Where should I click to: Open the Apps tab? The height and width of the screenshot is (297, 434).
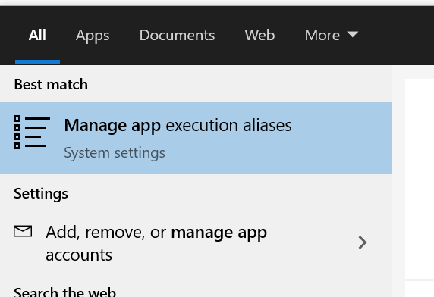click(93, 36)
